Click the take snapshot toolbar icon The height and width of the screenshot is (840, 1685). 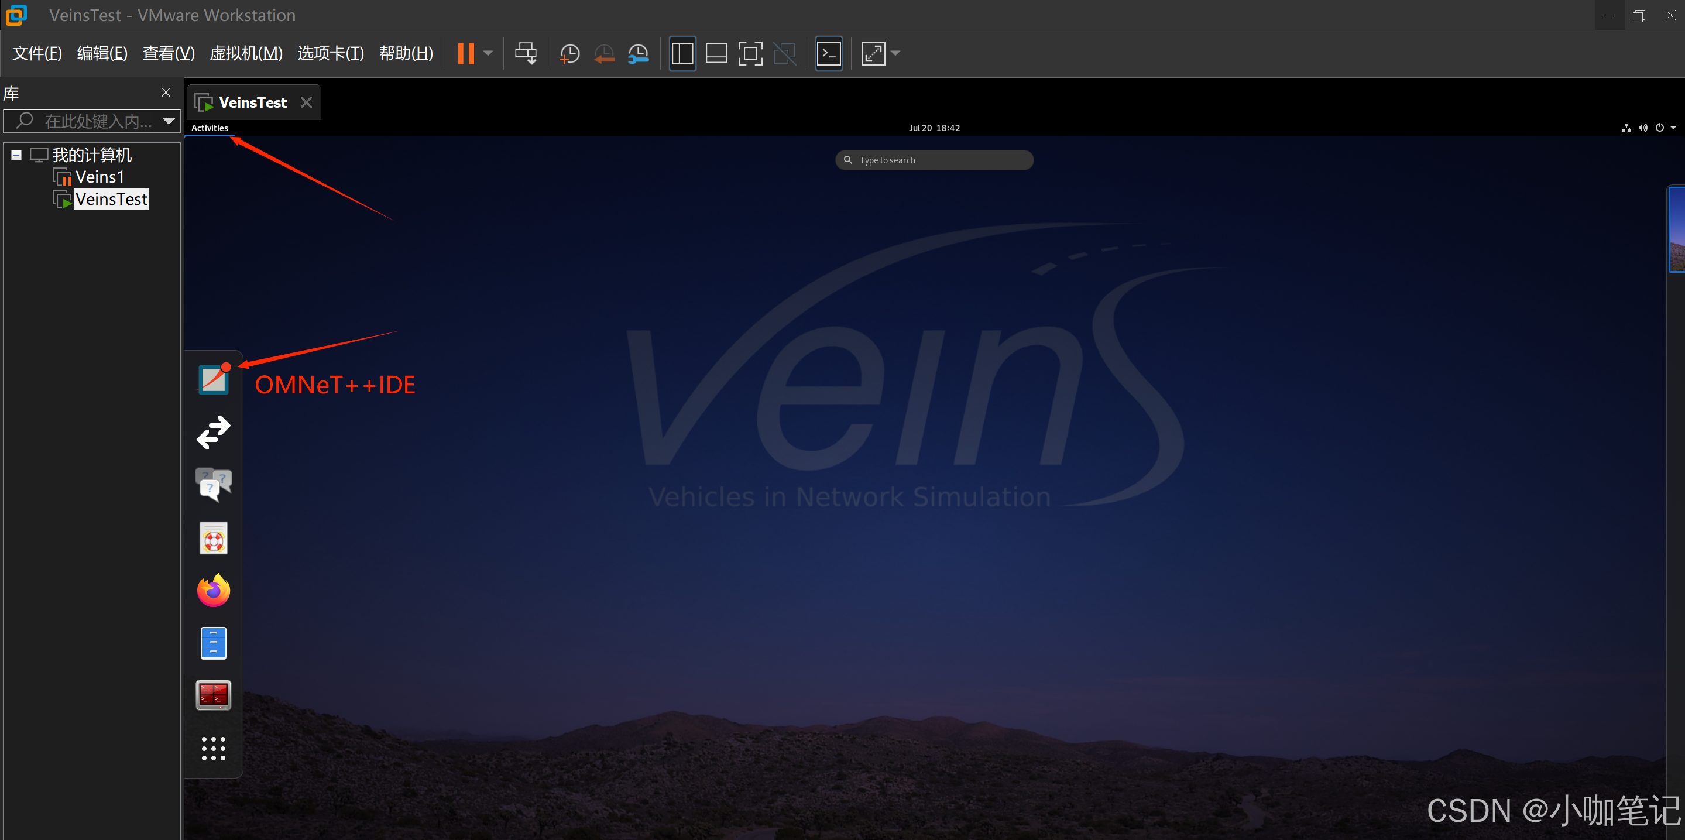point(569,54)
